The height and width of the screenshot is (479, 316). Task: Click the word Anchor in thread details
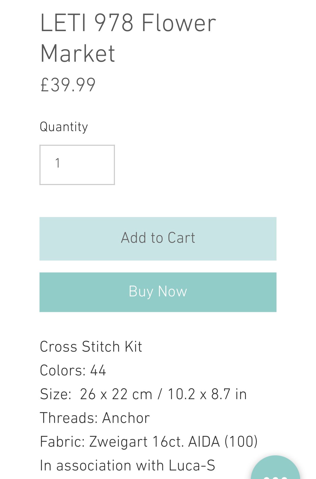click(x=126, y=418)
